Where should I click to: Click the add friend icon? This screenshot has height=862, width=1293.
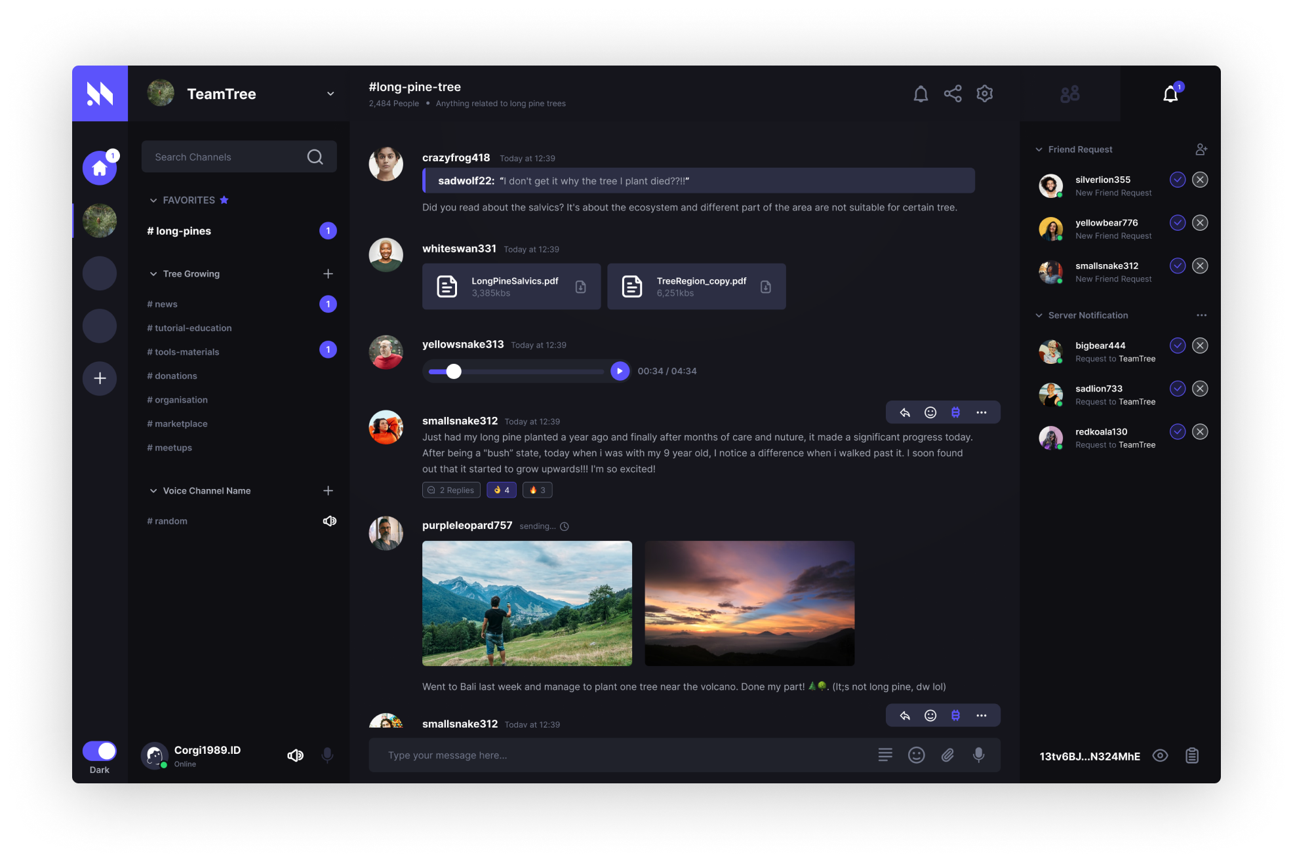(1201, 149)
